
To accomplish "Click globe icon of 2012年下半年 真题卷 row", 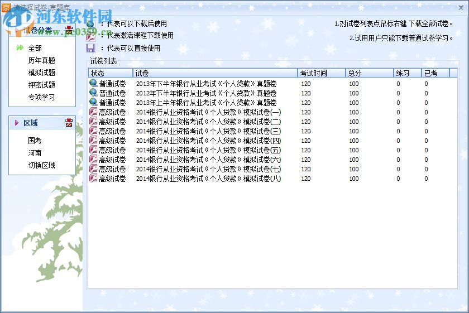I will [94, 93].
